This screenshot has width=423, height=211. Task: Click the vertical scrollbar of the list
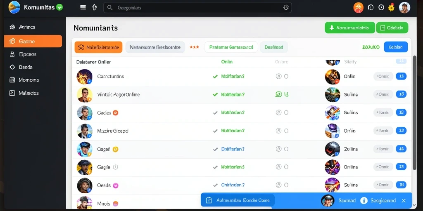click(415, 113)
